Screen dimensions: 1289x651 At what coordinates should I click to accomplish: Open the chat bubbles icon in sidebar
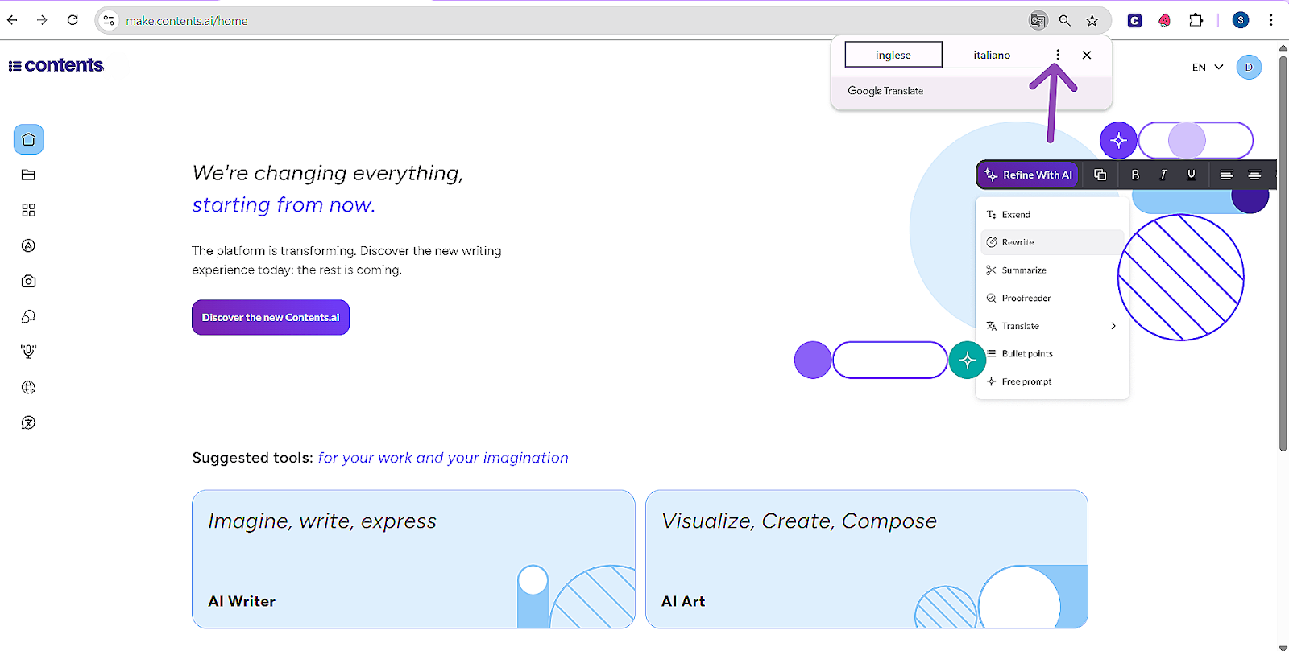coord(28,316)
